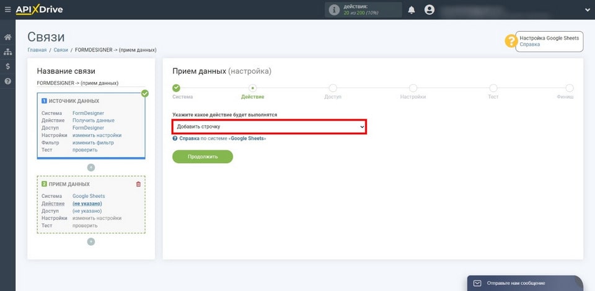Image resolution: width=595 pixels, height=291 pixels.
Task: Open the Справка link under Google Sheets setup
Action: pos(529,45)
